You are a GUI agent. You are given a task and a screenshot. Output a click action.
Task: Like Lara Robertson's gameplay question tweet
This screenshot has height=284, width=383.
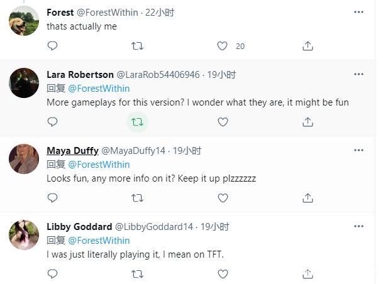pyautogui.click(x=223, y=122)
